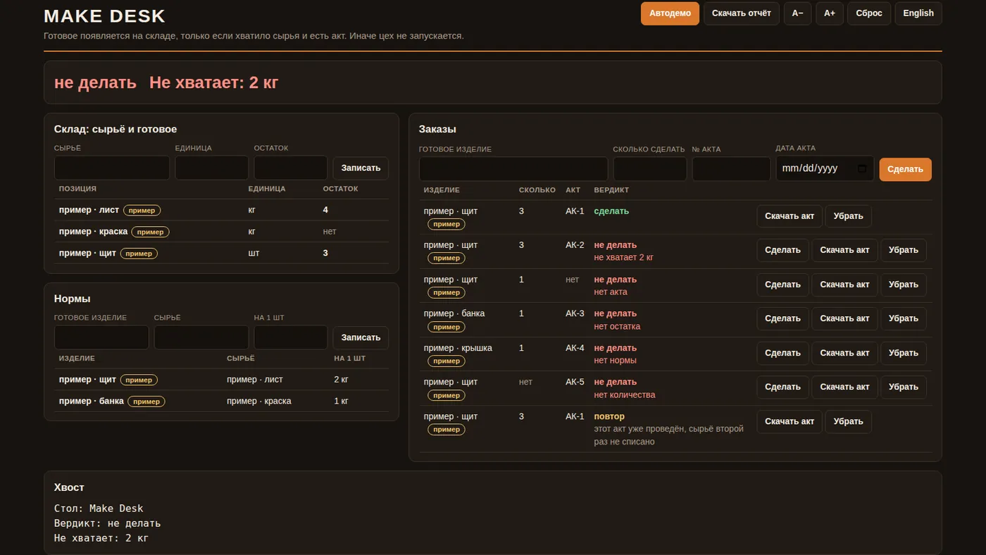Remove order АК-2
Screen dimensions: 986x555
[904, 250]
